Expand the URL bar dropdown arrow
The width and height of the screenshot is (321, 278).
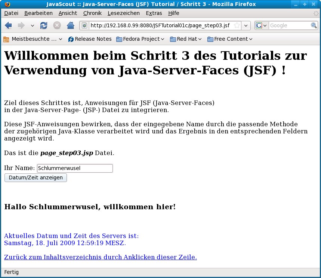[246, 25]
